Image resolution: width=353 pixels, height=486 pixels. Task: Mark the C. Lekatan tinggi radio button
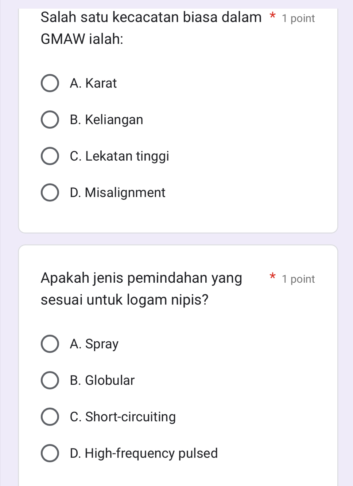(50, 156)
